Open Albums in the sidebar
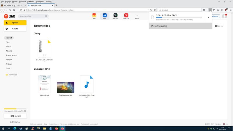233x131 pixels. coord(9,51)
